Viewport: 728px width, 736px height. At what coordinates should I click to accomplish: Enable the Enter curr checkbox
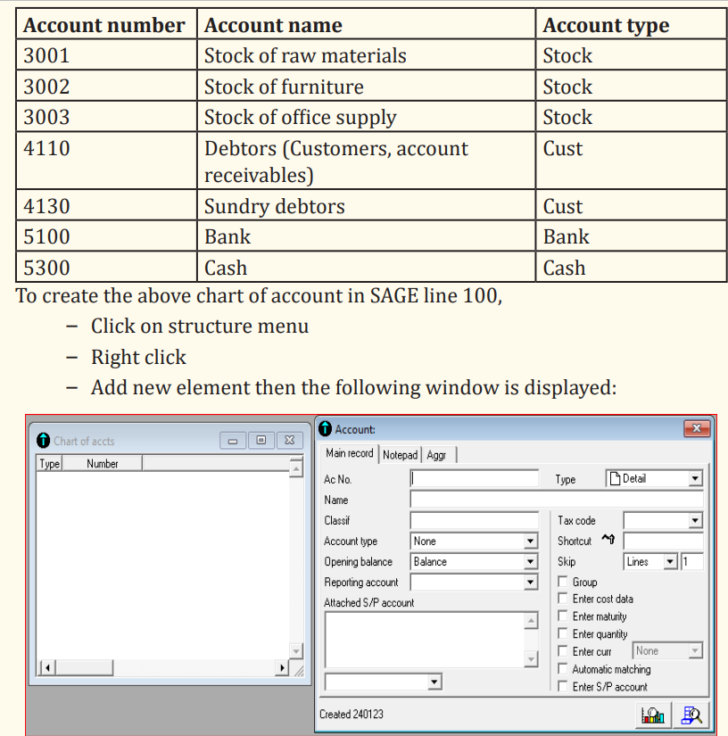point(562,651)
